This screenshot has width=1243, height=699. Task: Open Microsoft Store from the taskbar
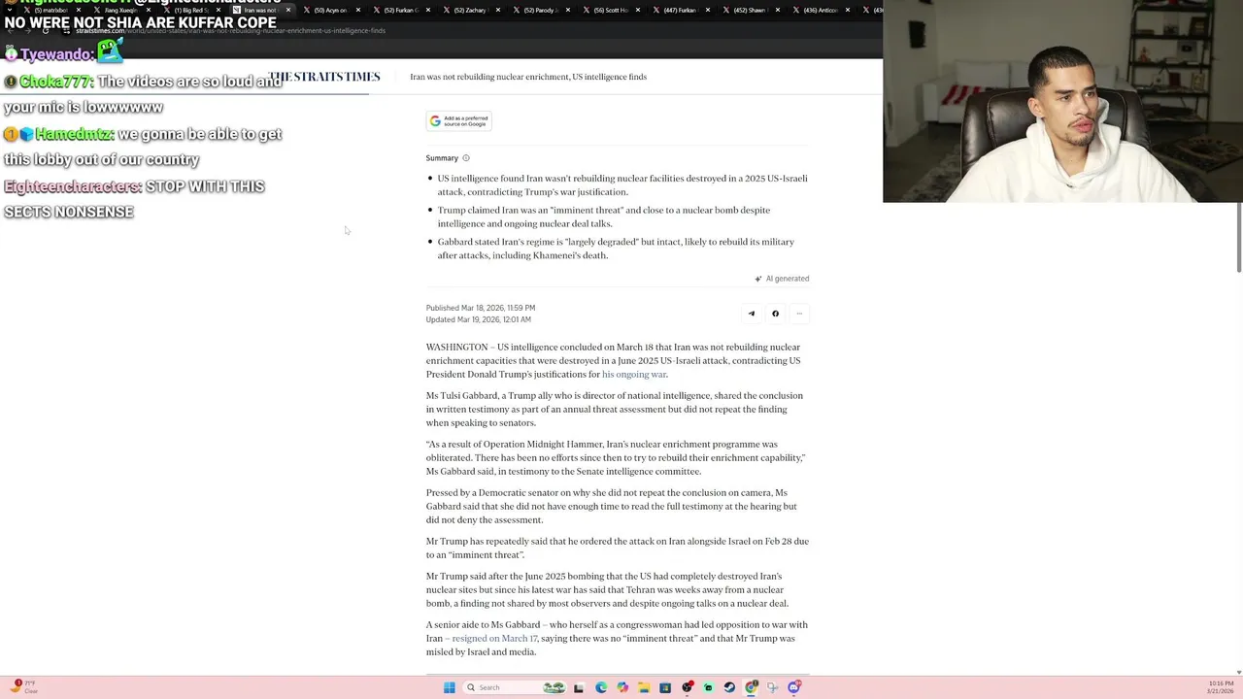(665, 687)
